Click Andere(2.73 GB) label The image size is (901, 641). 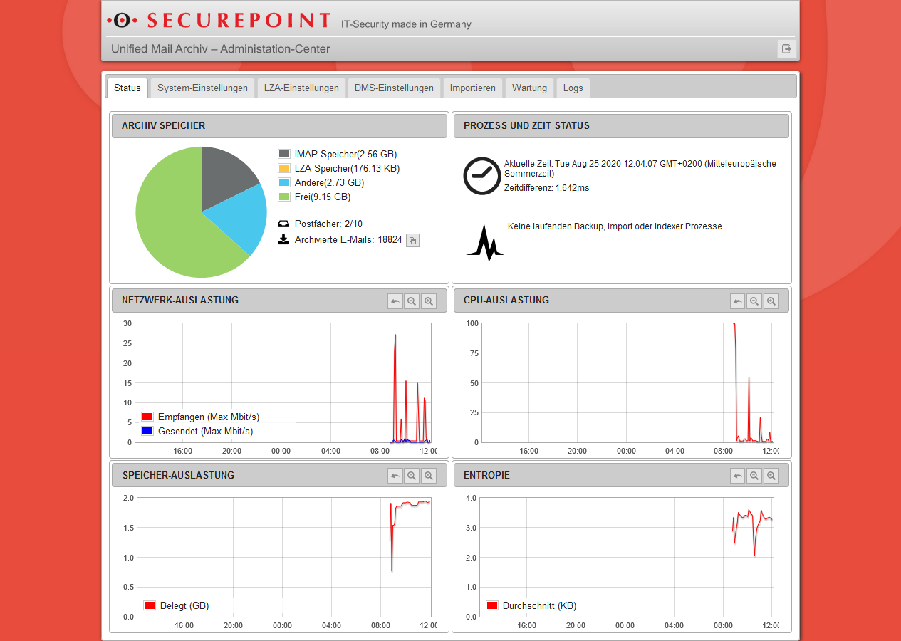pos(329,182)
